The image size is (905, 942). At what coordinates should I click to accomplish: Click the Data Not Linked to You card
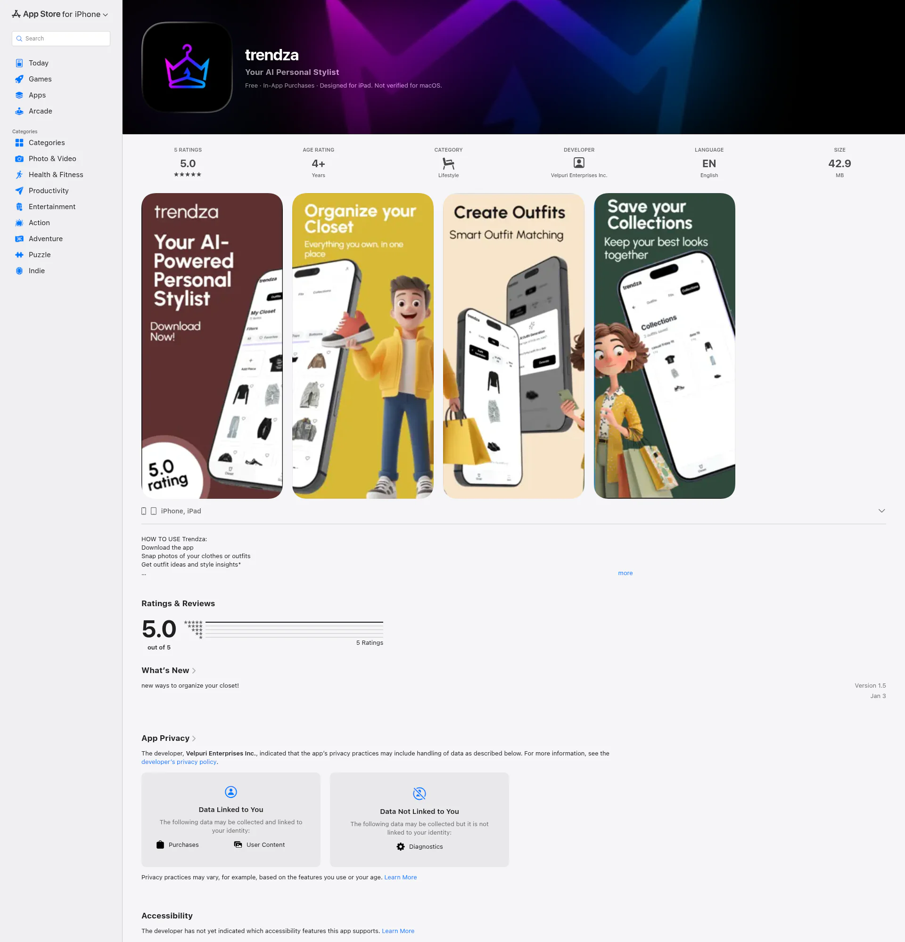tap(420, 820)
